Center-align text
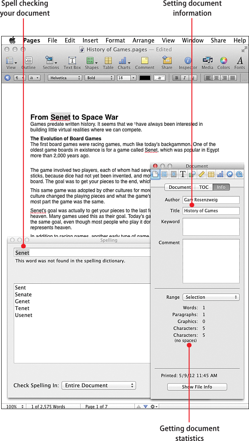Screen dimensions: 249x441 click(x=216, y=78)
